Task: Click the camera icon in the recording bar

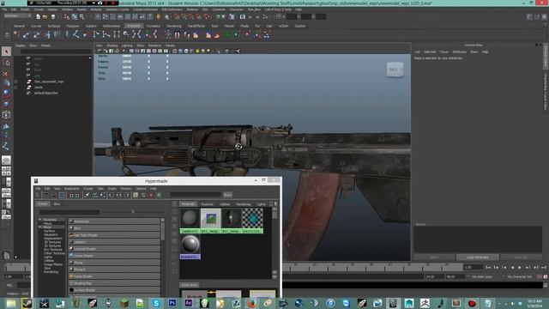Action: click(100, 3)
